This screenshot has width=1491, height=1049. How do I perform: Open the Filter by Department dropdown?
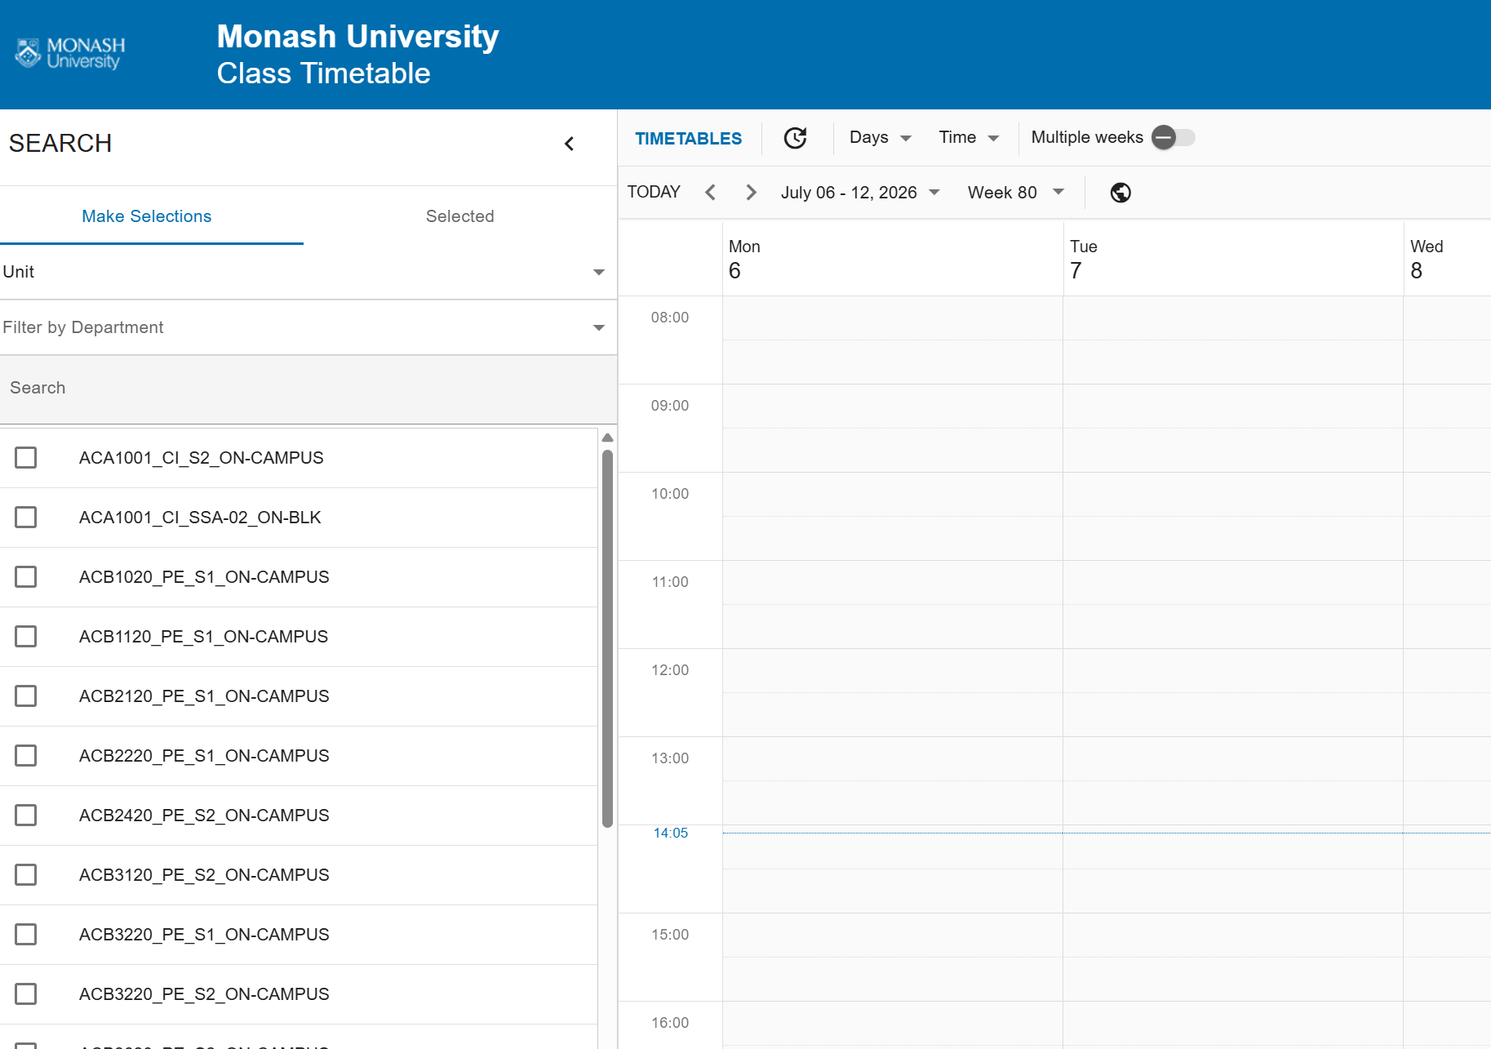pyautogui.click(x=308, y=328)
